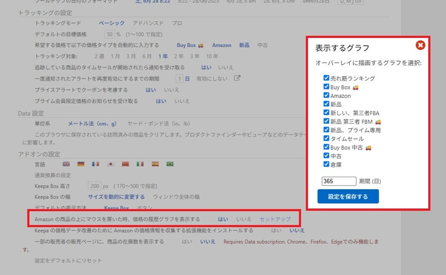Select プロ tracking mode
Viewport: 446px width, 275px height.
point(177,23)
